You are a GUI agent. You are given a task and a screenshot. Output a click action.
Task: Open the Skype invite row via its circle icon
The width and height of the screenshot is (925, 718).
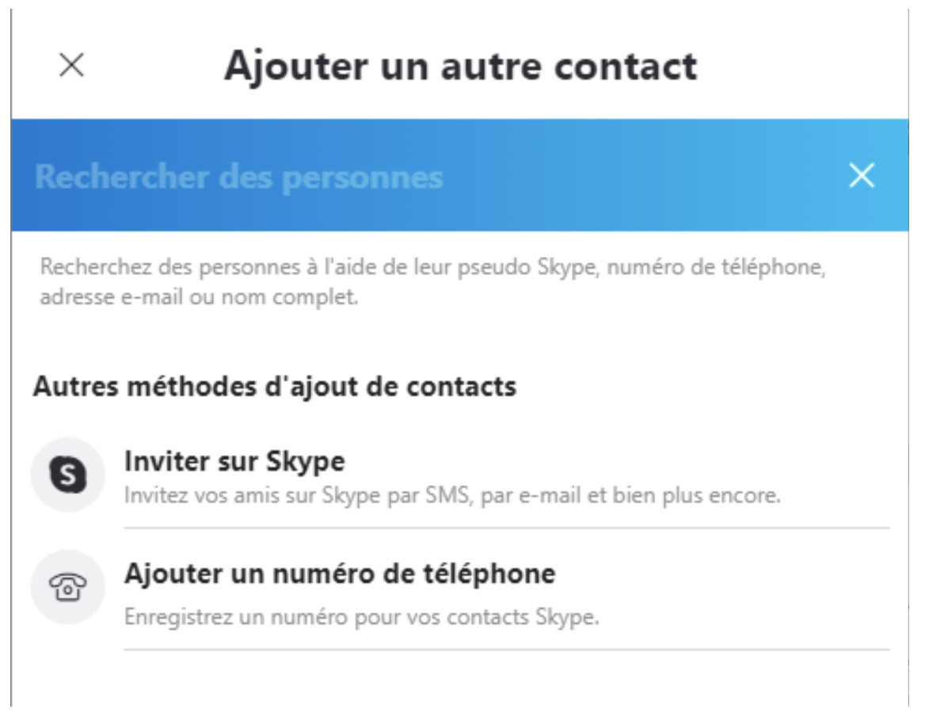click(68, 475)
